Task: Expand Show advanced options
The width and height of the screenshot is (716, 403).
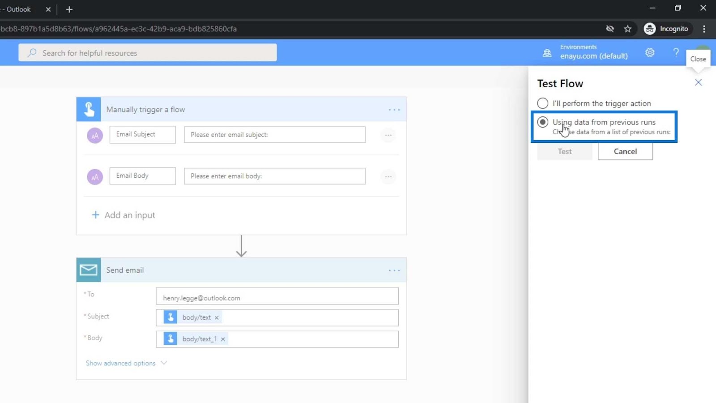Action: [126, 363]
